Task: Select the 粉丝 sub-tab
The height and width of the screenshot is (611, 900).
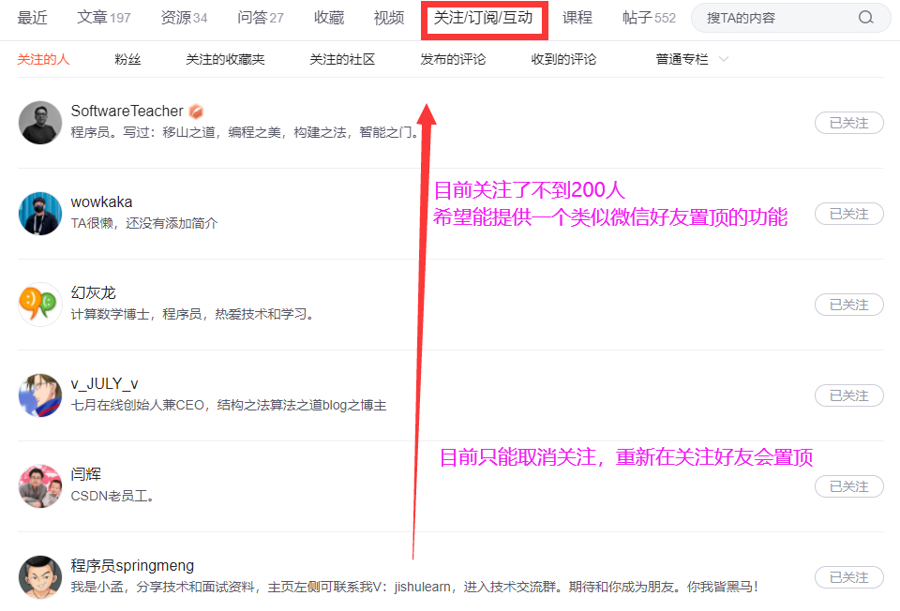Action: [x=127, y=59]
